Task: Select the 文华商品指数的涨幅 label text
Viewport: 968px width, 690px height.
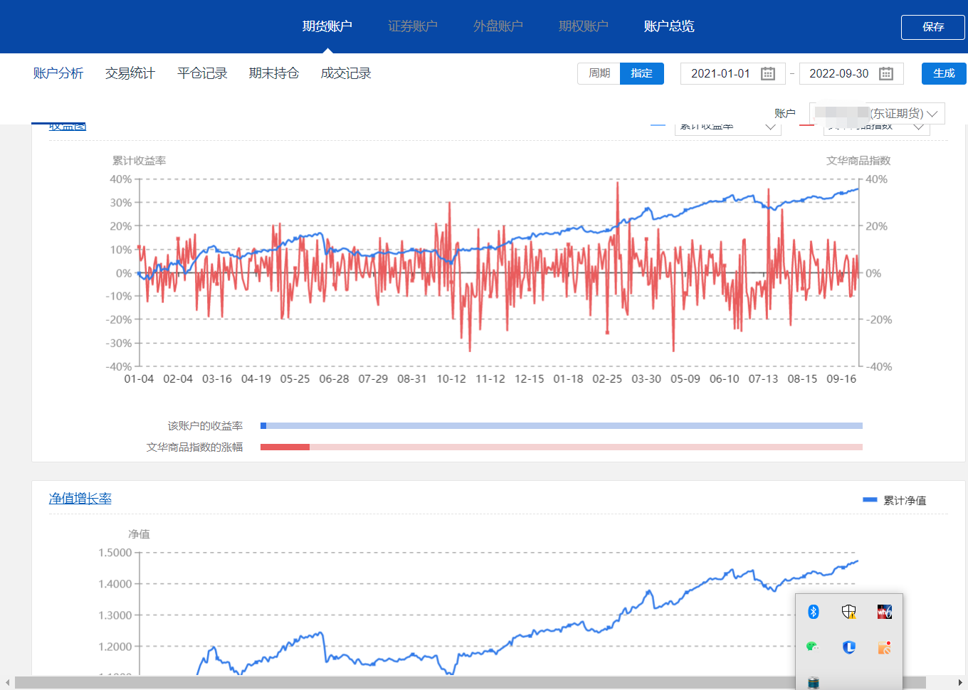Action: click(194, 447)
